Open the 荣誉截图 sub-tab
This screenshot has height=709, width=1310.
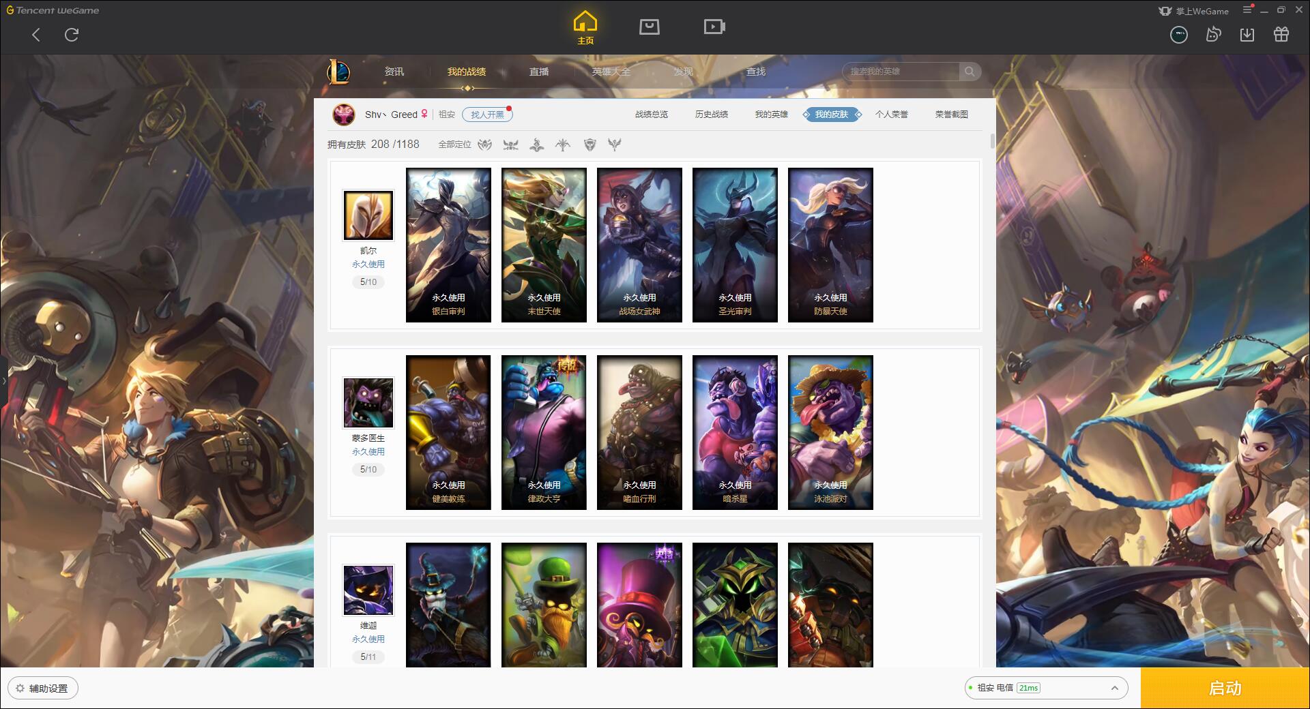[x=952, y=115]
